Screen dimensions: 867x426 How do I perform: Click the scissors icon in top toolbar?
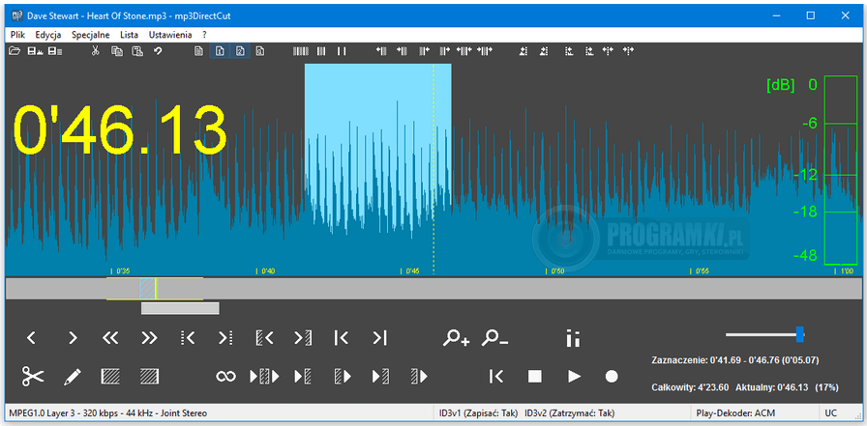(x=95, y=51)
